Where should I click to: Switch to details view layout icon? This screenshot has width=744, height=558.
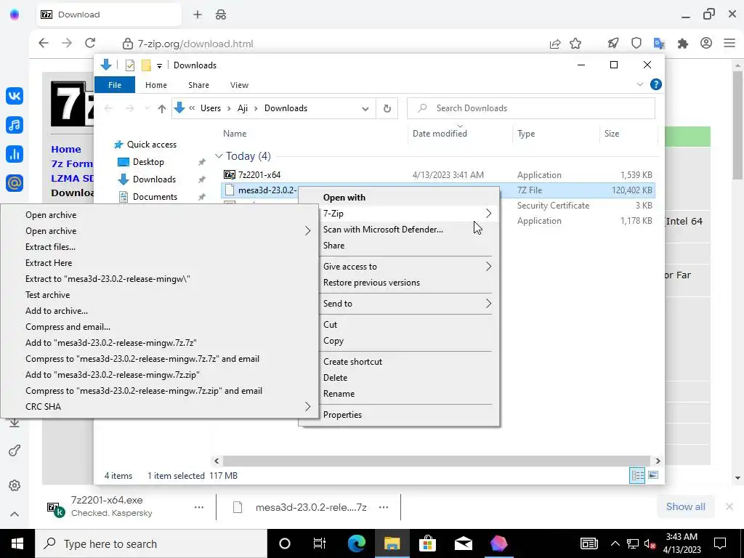637,475
